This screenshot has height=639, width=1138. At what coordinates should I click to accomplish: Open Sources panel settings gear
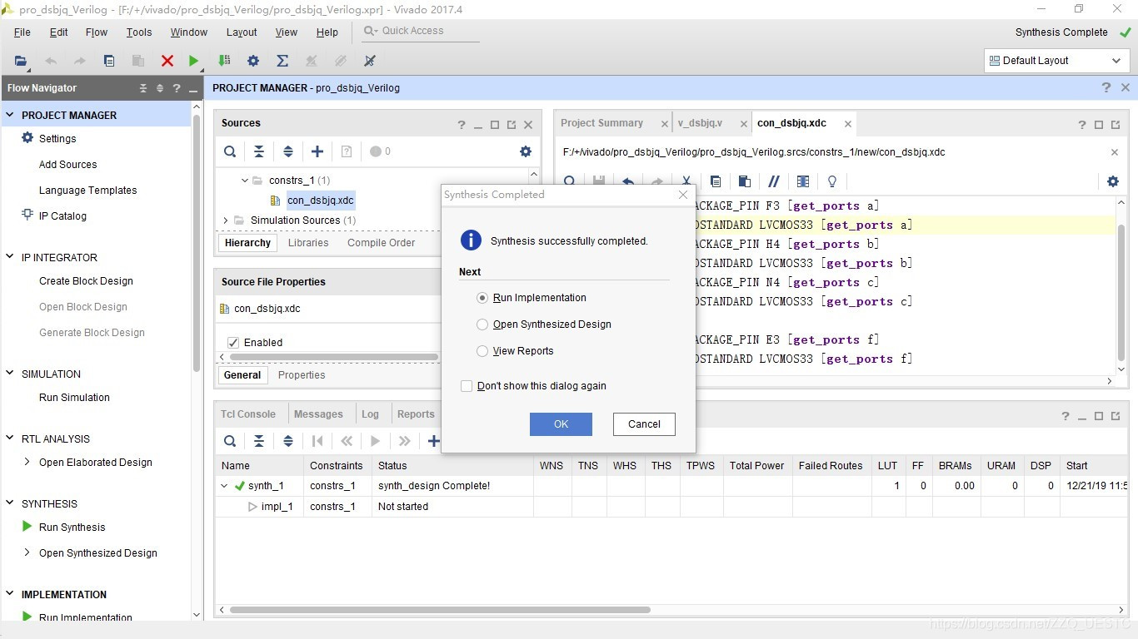pyautogui.click(x=526, y=151)
